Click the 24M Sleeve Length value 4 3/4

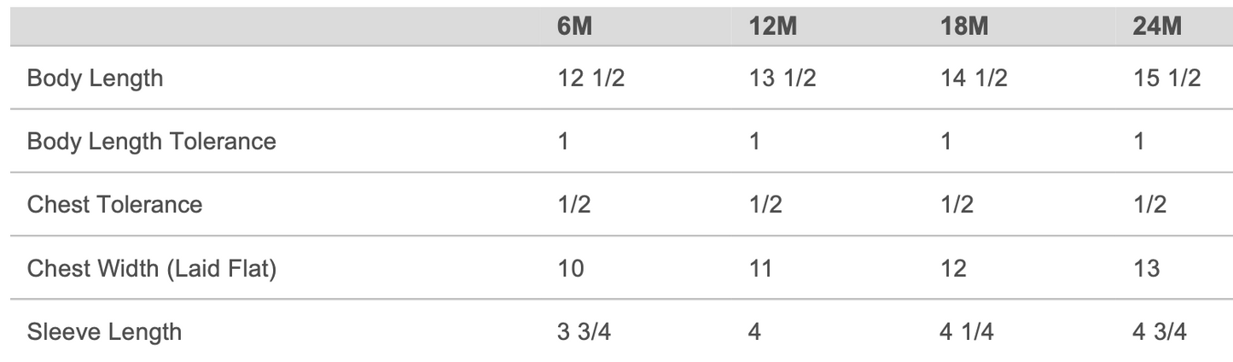pyautogui.click(x=1160, y=331)
